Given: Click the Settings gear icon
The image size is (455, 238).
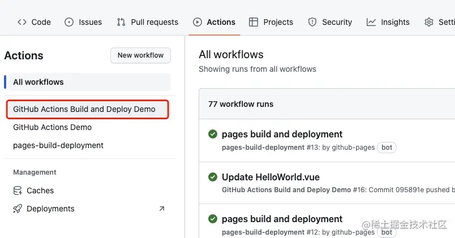Looking at the screenshot, I should point(429,22).
